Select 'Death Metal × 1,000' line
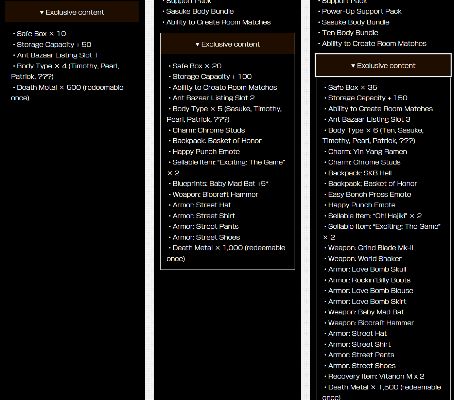 coord(226,253)
